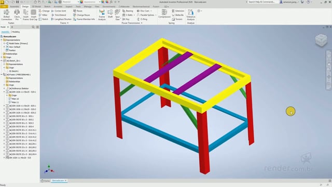Screen dimensions: 332x187
Task: Choose the Miter tool
Action: tap(43, 15)
